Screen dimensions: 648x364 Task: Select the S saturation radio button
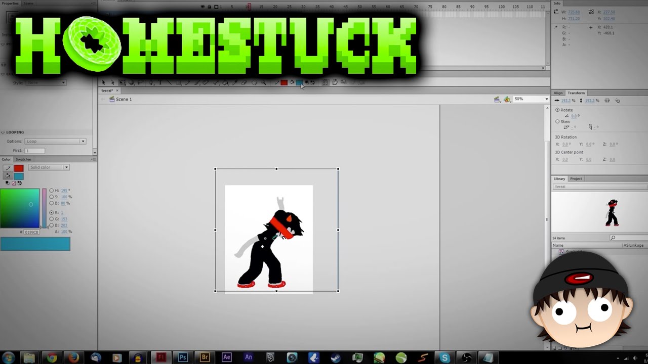52,197
